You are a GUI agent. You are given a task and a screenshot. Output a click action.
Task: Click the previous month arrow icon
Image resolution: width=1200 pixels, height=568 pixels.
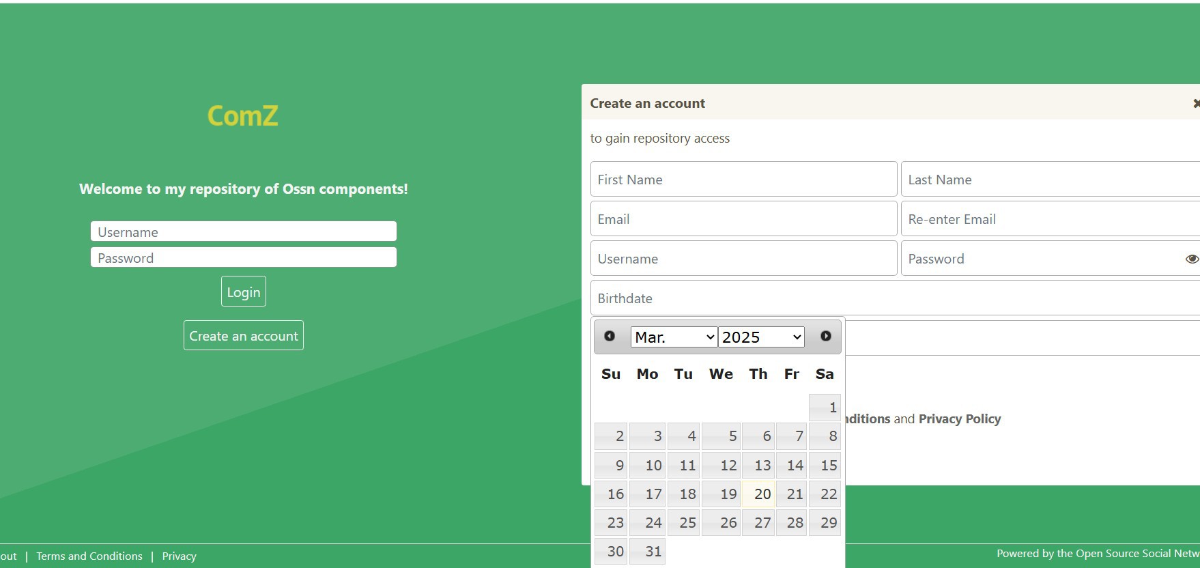click(610, 336)
